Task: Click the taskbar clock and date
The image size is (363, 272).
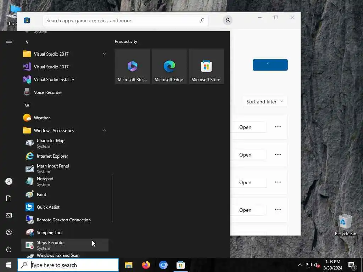Action: [x=333, y=265]
